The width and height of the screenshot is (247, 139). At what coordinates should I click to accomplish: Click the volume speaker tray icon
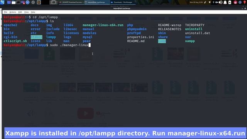click(220, 2)
